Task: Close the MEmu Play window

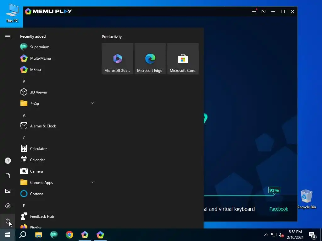Action: (292, 12)
